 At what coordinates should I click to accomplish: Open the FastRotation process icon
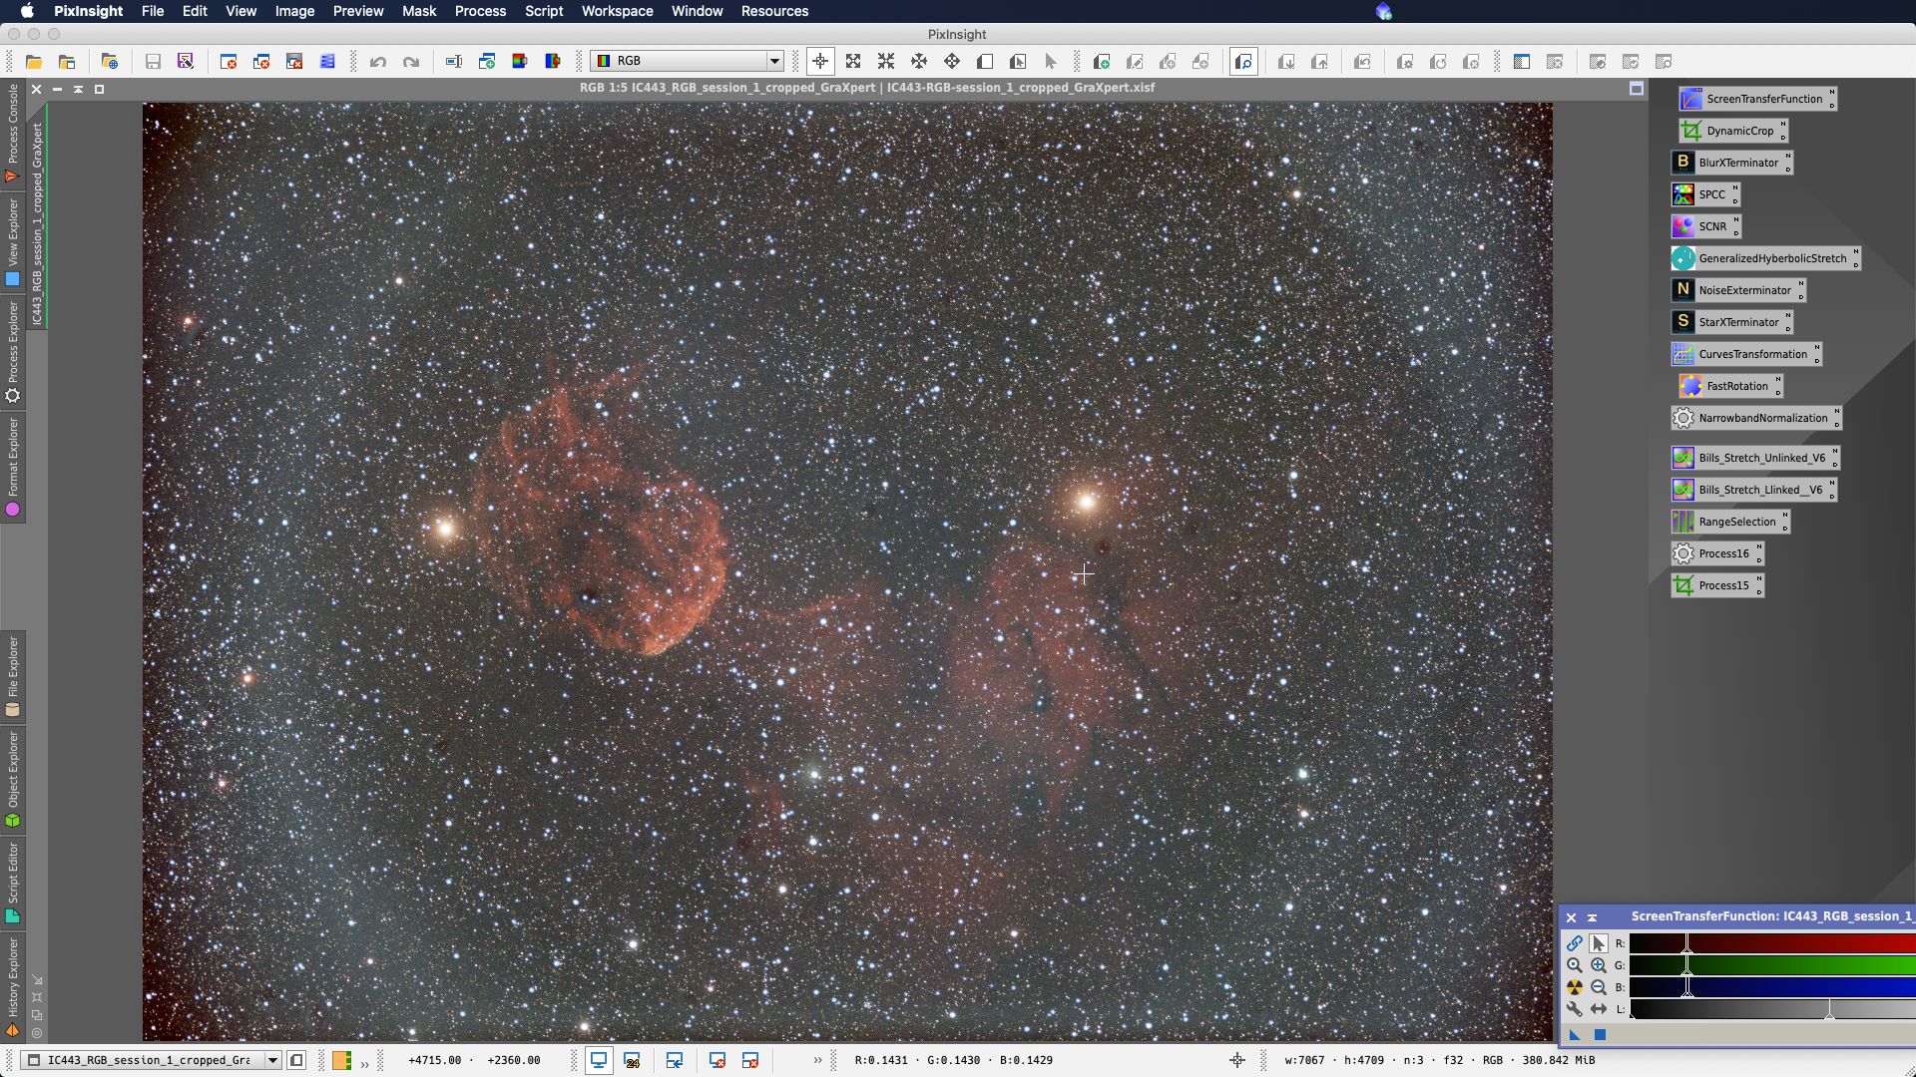(1729, 386)
